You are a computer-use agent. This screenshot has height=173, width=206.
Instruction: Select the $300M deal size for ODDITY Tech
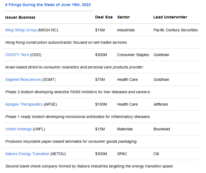coord(101,55)
